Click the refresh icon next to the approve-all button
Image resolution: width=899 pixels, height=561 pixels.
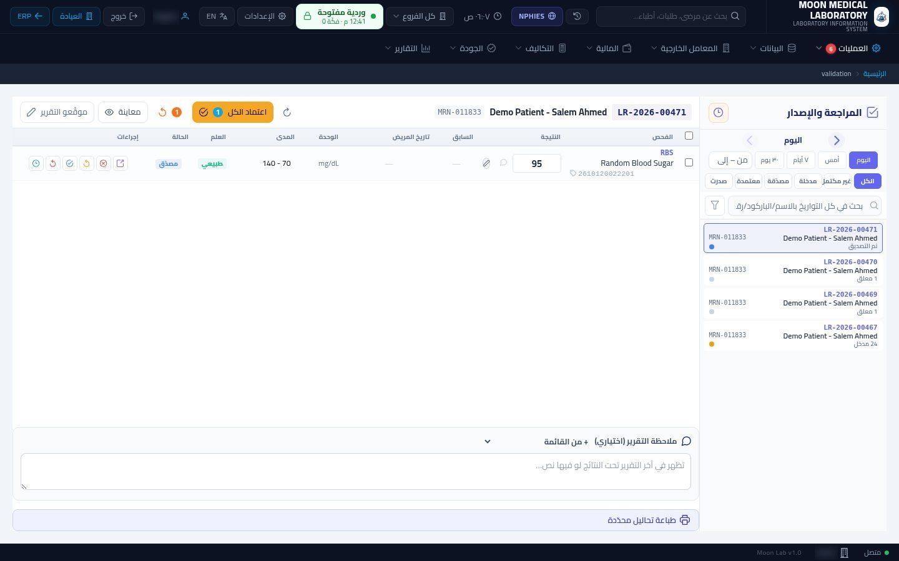(287, 112)
